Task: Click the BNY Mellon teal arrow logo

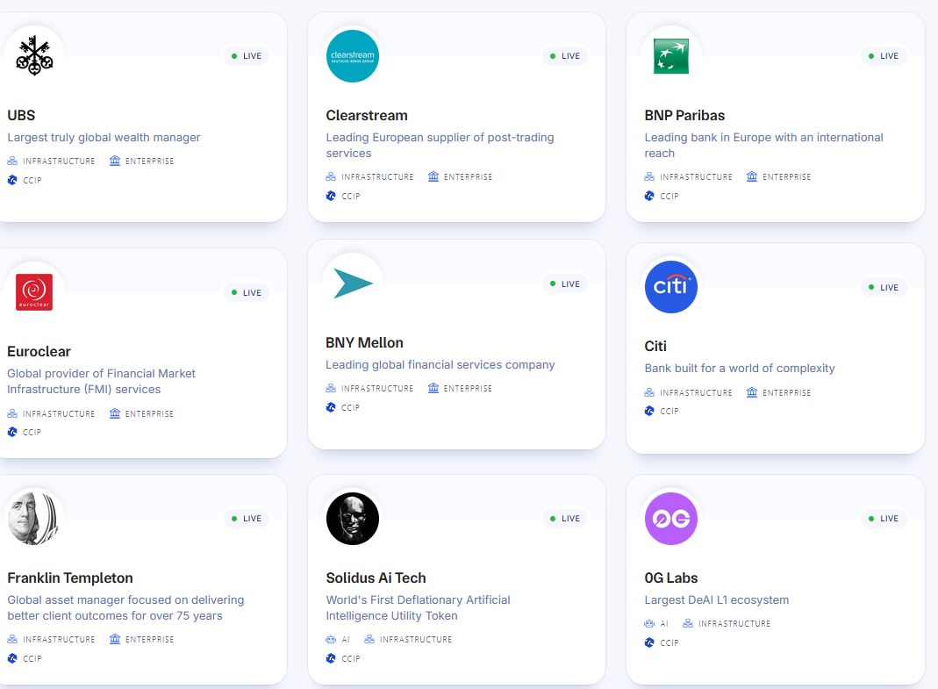Action: (353, 283)
